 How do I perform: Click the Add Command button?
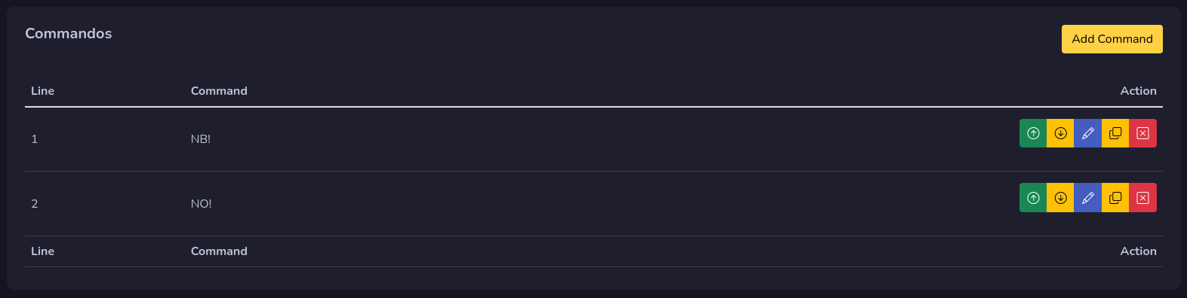pos(1112,39)
